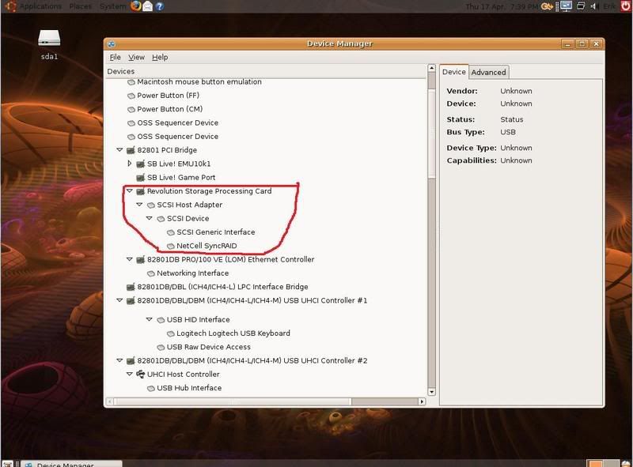The image size is (633, 467).
Task: Click the SB Live! EMU10k1 card icon
Action: tap(141, 164)
